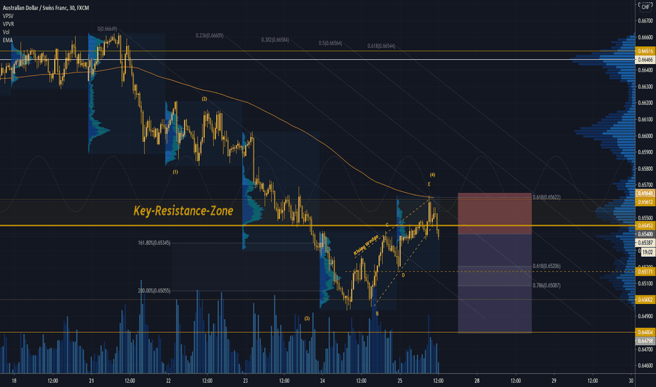Click the 0.5(0.66564) Fibonacci label
Image resolution: width=656 pixels, height=387 pixels.
pos(330,43)
